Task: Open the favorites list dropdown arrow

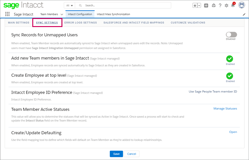Action: [199, 6]
